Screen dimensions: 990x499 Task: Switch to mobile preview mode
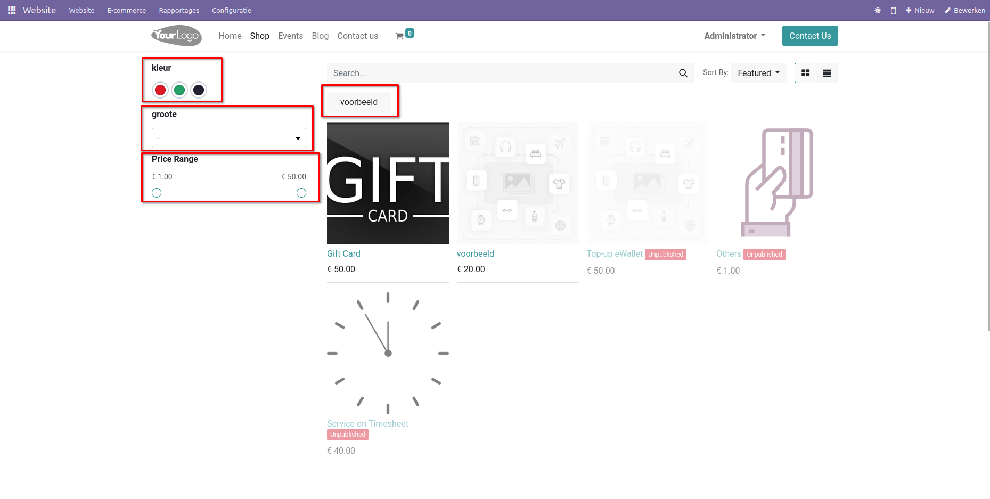click(893, 10)
